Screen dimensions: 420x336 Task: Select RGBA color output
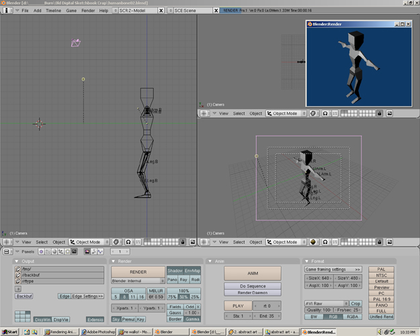point(352,317)
